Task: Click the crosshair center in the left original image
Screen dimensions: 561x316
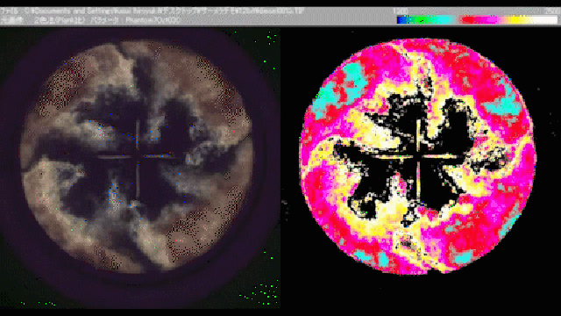Action: point(138,156)
